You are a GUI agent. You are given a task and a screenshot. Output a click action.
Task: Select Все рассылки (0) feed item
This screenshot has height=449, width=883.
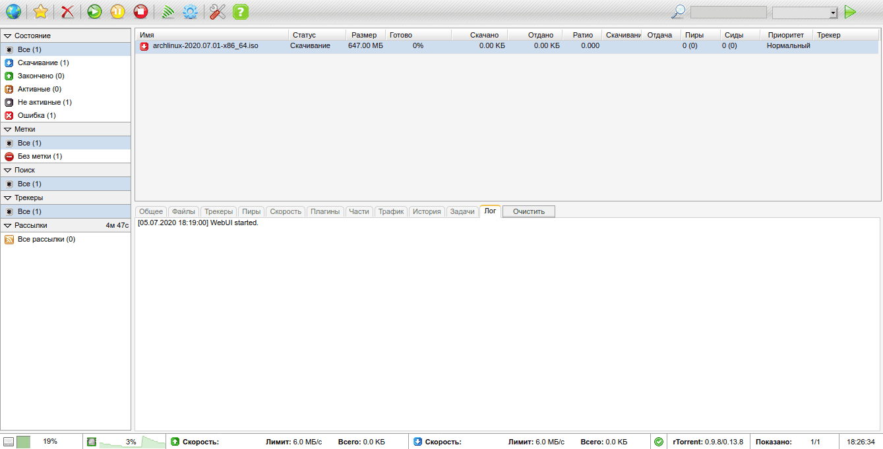pyautogui.click(x=65, y=239)
